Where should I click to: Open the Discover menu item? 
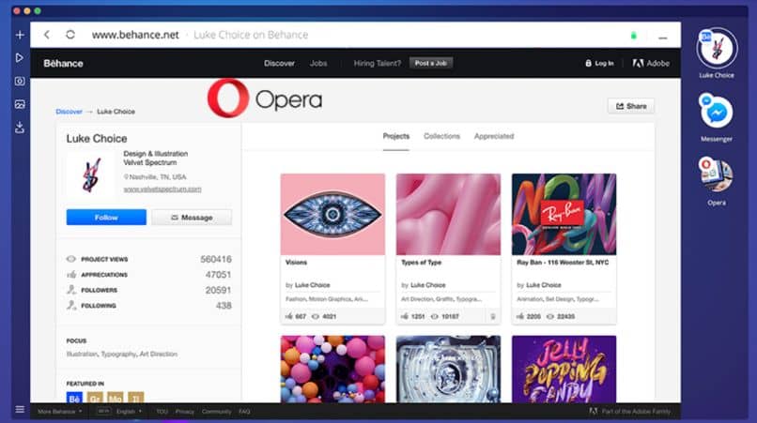279,63
